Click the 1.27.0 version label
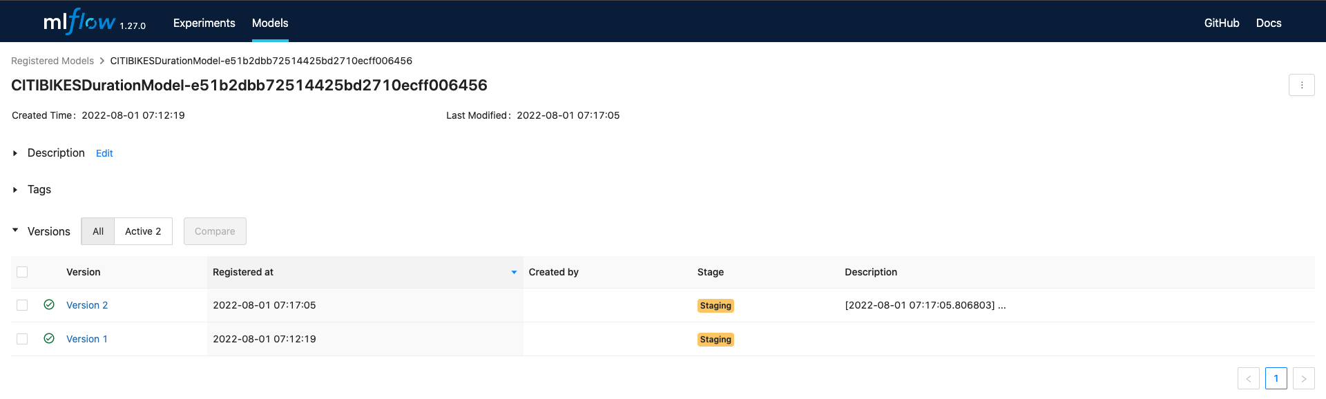 click(133, 26)
